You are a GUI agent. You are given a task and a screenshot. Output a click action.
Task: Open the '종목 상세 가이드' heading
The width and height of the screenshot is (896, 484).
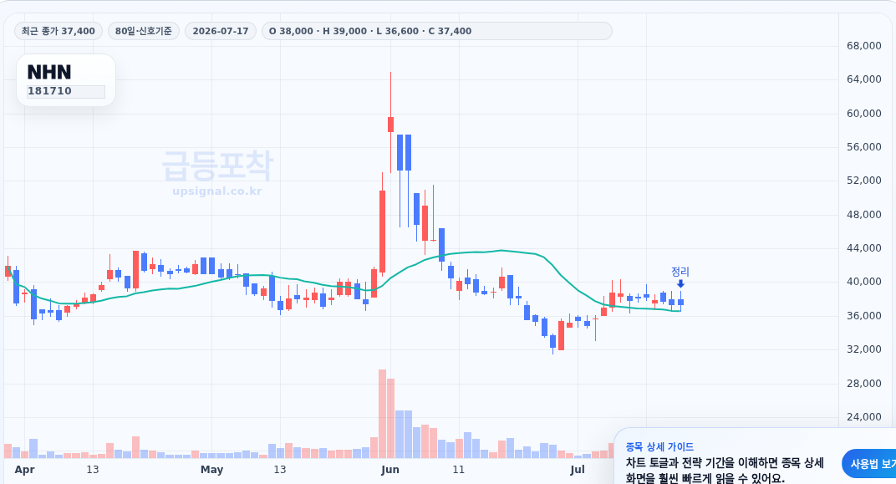coord(659,447)
